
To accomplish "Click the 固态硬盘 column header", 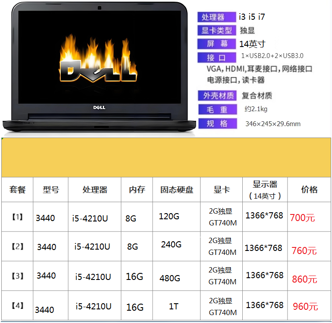I will pyautogui.click(x=177, y=189).
